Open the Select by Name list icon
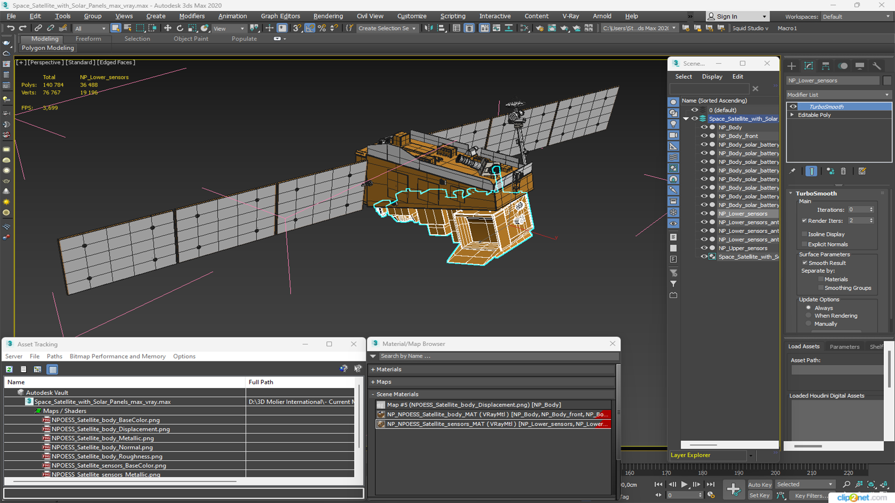The height and width of the screenshot is (503, 895). point(128,28)
